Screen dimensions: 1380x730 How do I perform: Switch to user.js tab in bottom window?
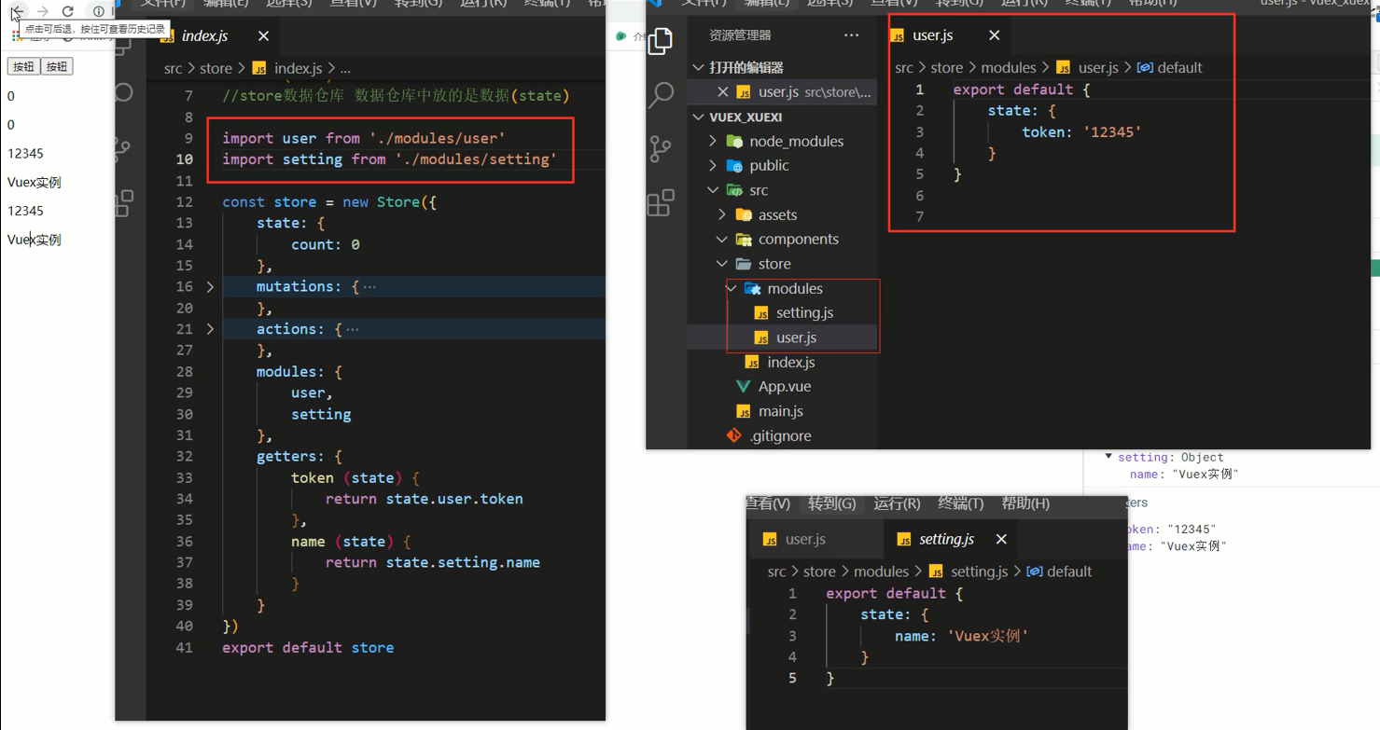click(805, 539)
